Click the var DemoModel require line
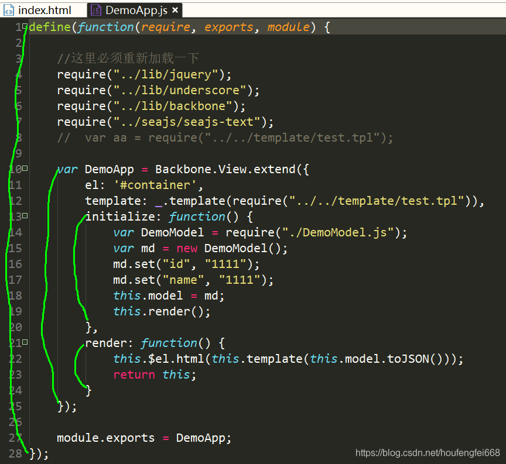 (260, 232)
